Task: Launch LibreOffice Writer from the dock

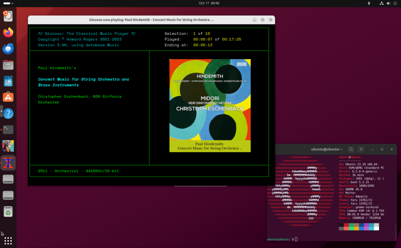Action: click(x=8, y=81)
